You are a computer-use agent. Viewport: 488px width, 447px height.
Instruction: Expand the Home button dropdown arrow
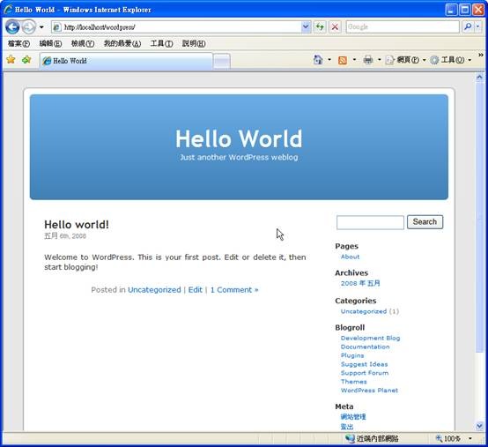329,59
